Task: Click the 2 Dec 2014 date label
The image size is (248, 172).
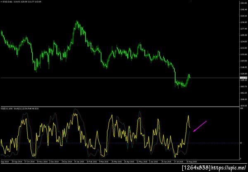Action: click(x=54, y=162)
